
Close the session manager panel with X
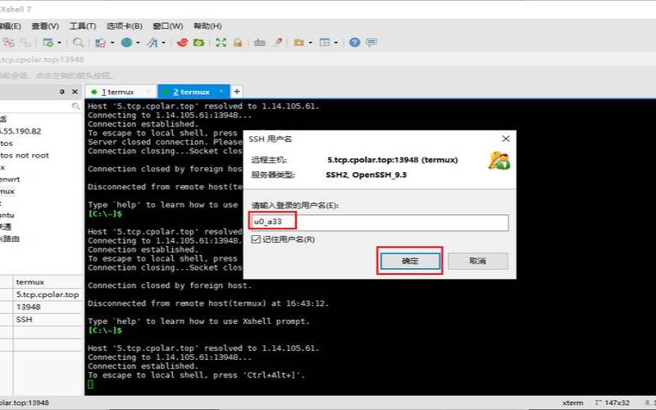75,92
